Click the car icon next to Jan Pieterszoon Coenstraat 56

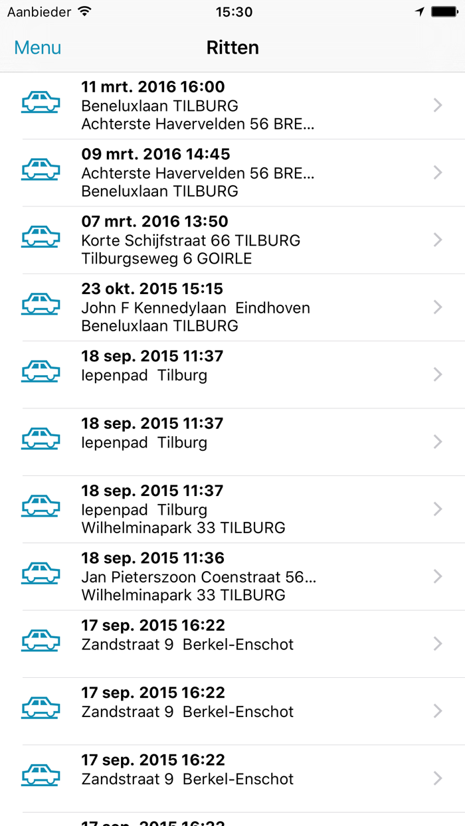coord(41,574)
